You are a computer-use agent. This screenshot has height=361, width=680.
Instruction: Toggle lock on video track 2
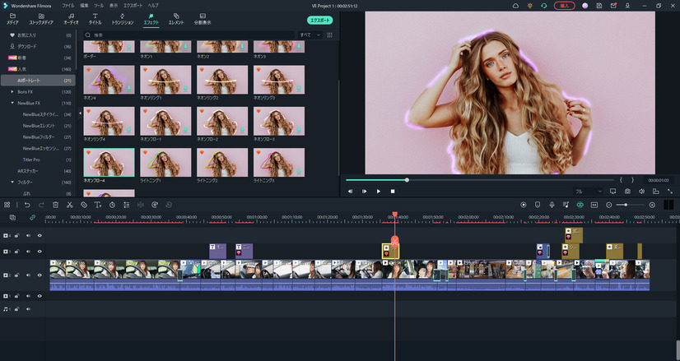tap(17, 275)
